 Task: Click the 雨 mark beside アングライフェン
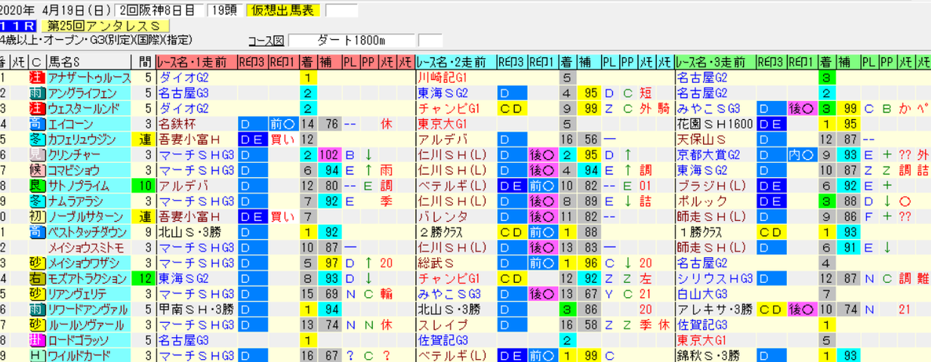(x=35, y=93)
